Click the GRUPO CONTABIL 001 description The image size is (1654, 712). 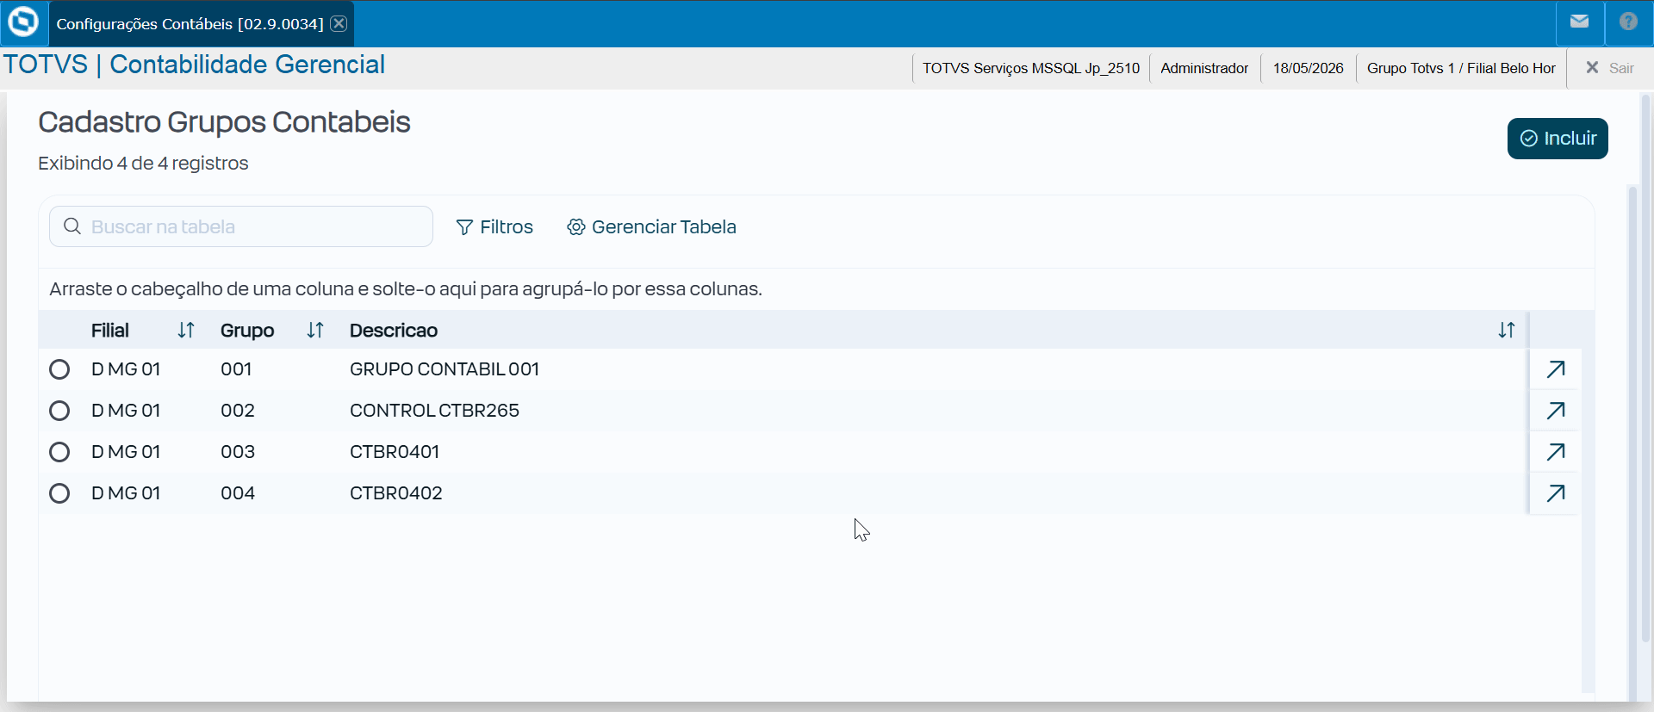(x=445, y=369)
